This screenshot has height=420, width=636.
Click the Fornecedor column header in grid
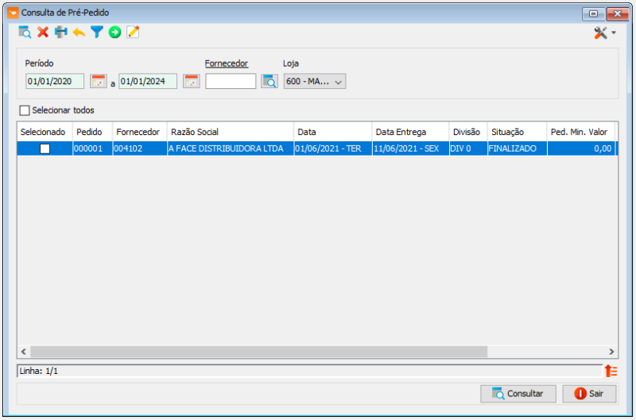[140, 132]
